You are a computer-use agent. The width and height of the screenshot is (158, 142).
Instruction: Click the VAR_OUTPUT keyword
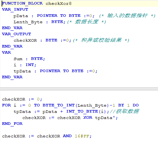(x=16, y=34)
